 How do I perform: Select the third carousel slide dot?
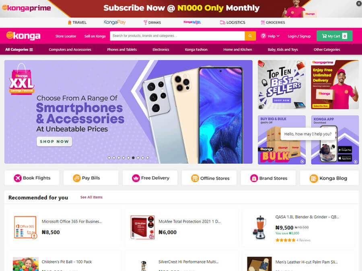tap(119, 158)
